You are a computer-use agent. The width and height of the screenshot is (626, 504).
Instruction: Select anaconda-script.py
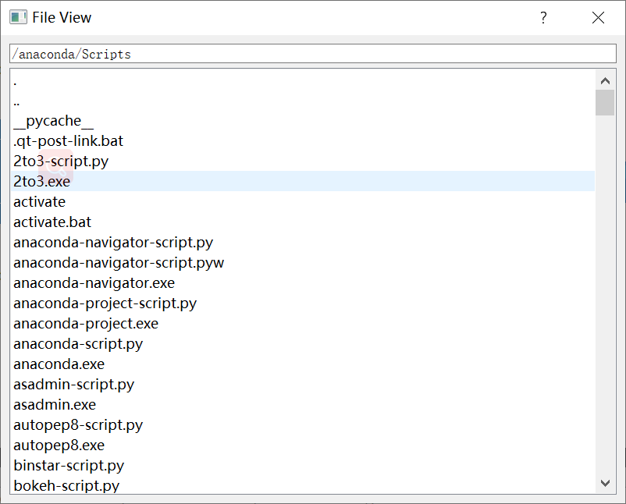[303, 343]
